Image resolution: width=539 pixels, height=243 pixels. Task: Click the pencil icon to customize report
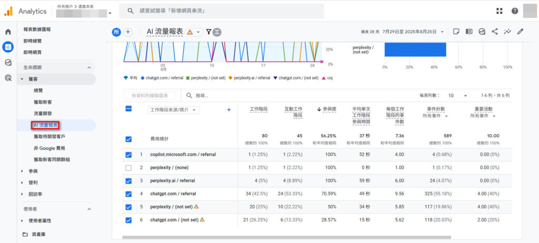click(x=520, y=31)
